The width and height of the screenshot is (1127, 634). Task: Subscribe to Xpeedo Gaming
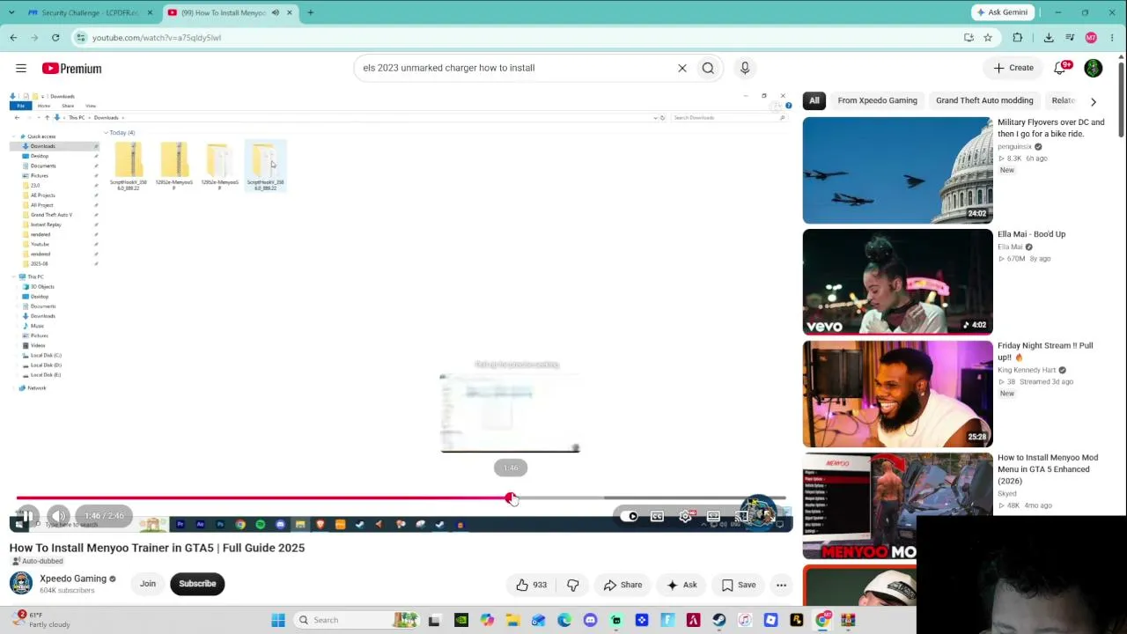point(197,584)
